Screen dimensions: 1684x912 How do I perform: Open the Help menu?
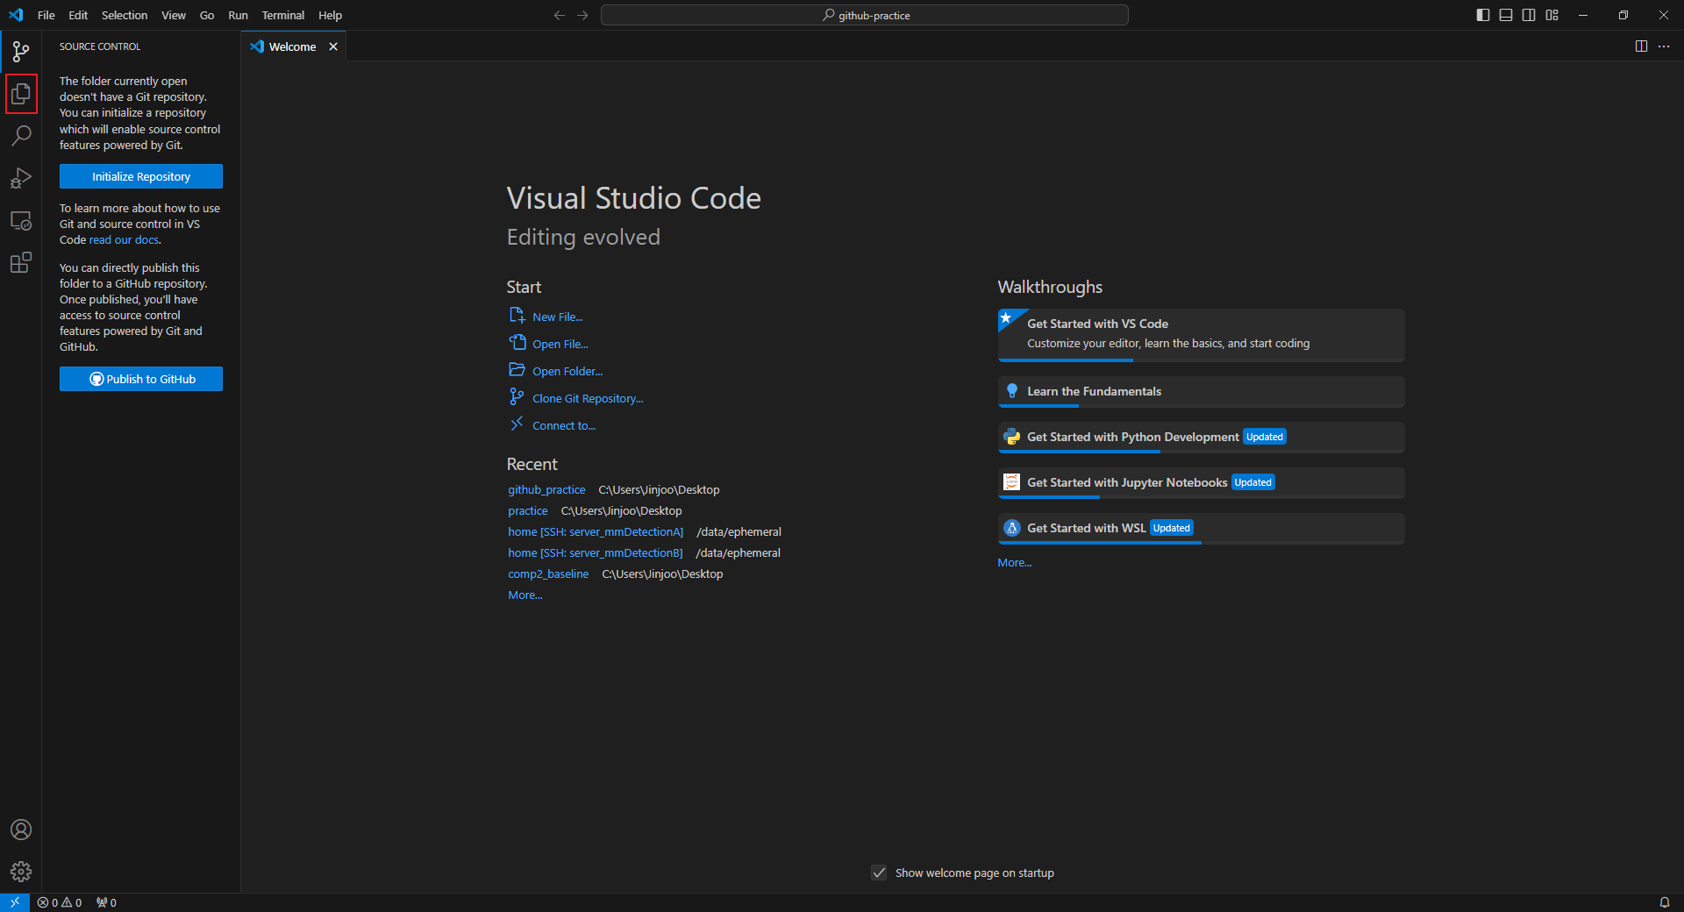click(330, 15)
